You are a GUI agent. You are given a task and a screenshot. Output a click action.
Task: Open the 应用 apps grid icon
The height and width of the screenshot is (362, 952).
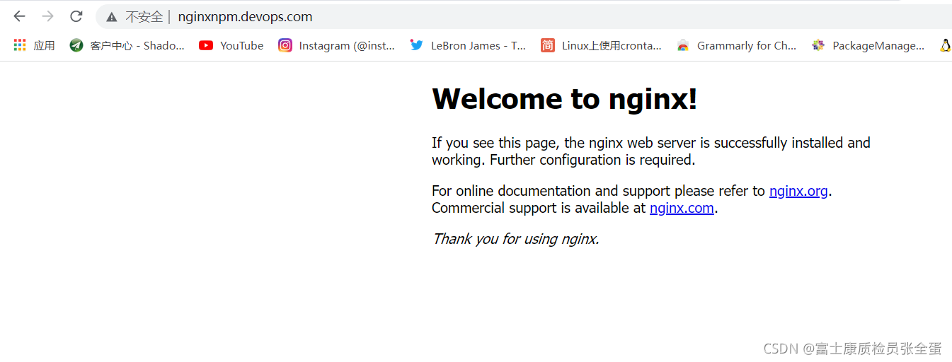tap(20, 45)
